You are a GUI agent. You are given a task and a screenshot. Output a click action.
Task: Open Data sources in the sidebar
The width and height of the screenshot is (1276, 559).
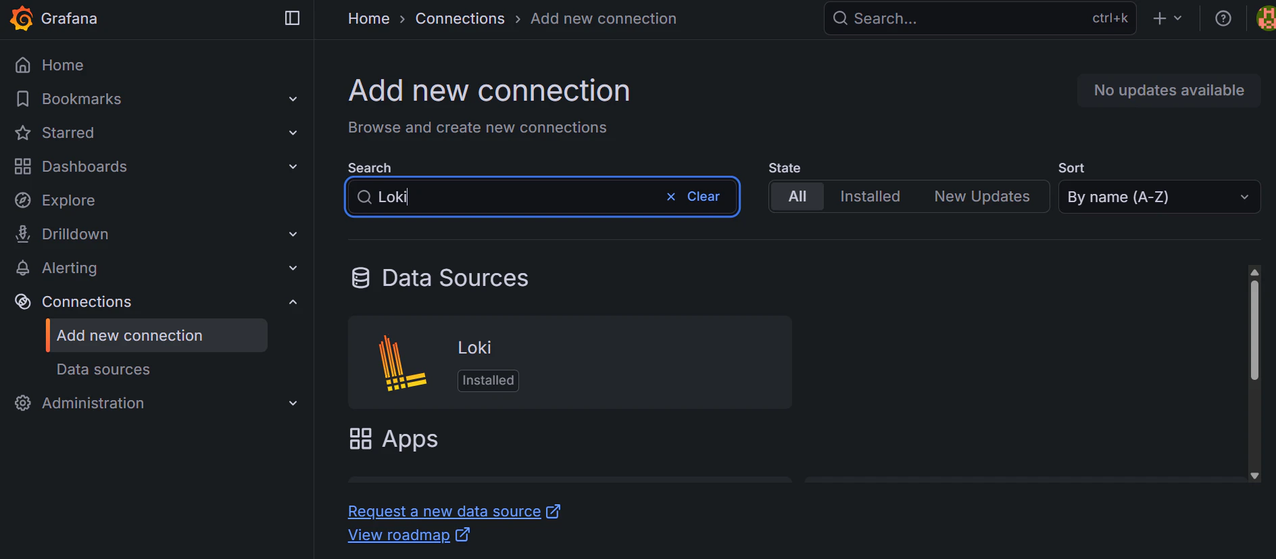pos(103,369)
